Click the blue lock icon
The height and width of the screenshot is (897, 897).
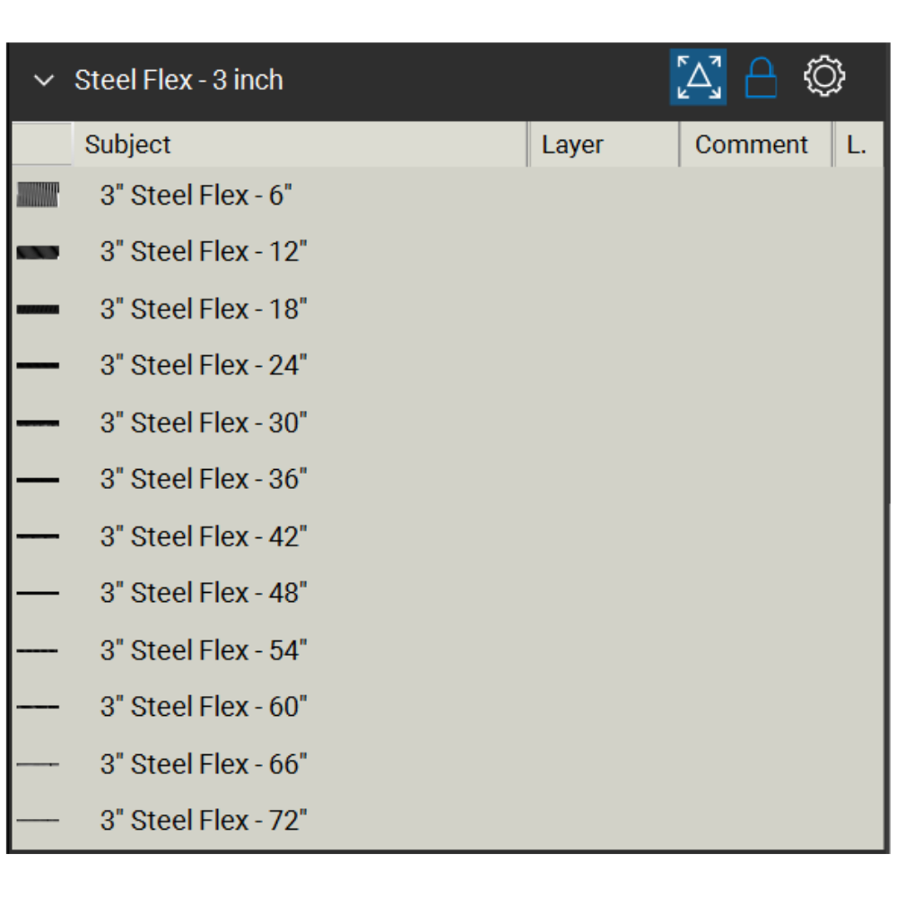click(761, 79)
